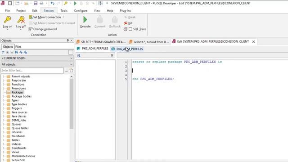Expand the Views folder
This screenshot has width=288, height=162.
(x=4, y=152)
